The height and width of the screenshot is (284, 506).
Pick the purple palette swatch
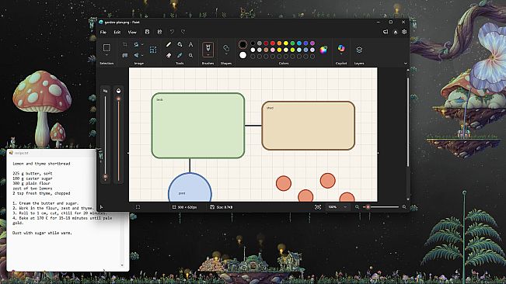tap(312, 43)
